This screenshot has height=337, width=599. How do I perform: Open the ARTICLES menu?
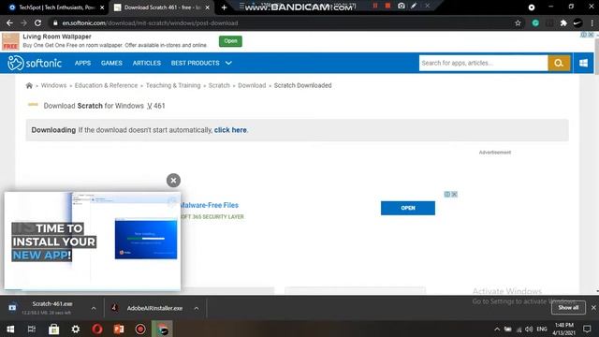[147, 63]
